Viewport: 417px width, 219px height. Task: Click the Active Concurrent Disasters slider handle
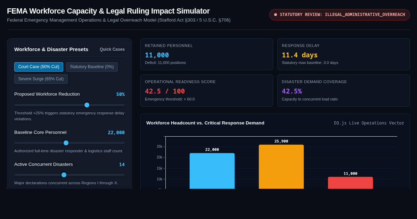coord(64,175)
